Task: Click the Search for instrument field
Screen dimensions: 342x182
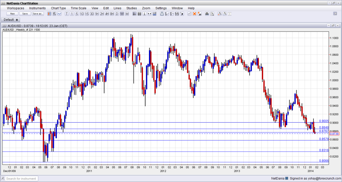Action: (x=21, y=179)
